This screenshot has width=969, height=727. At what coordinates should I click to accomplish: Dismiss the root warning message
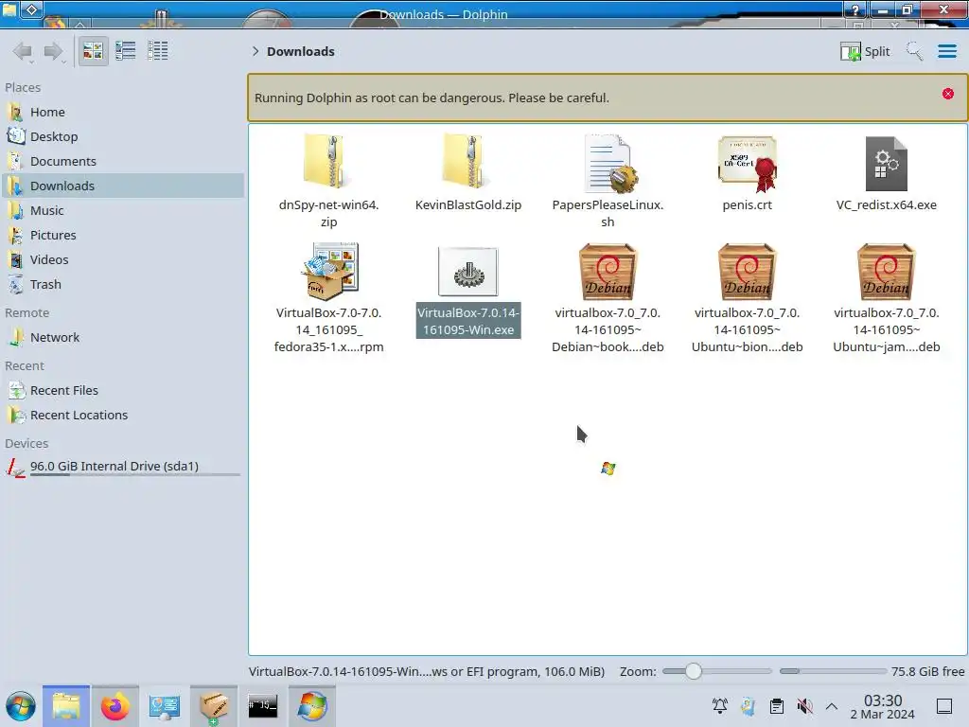tap(948, 94)
